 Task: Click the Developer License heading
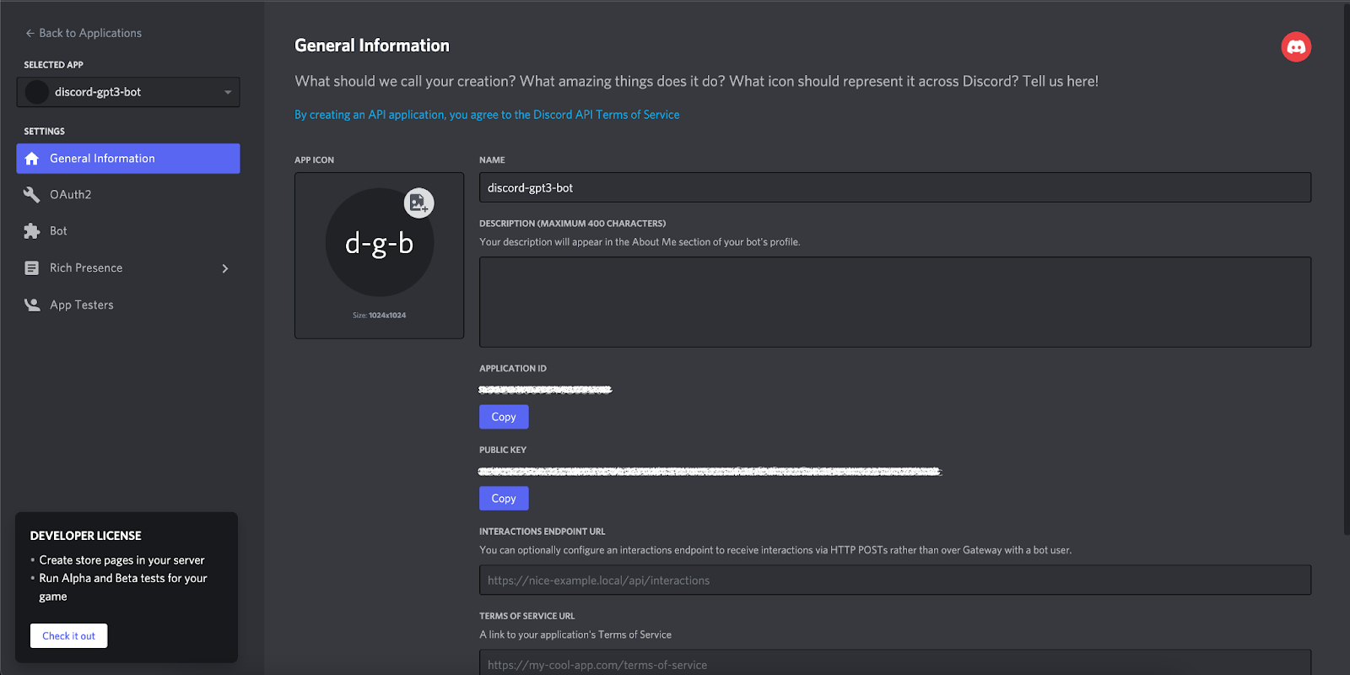(x=86, y=536)
